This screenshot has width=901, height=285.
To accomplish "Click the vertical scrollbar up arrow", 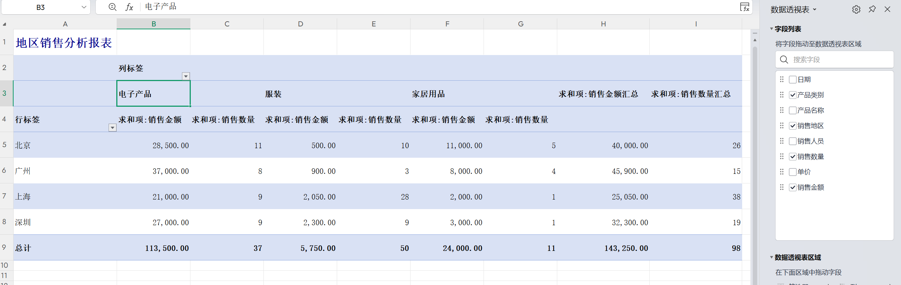I will [755, 40].
